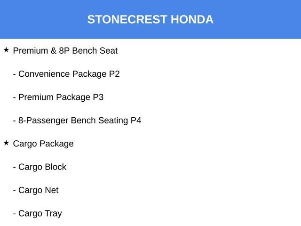Click the word STONECREST in the header
The height and width of the screenshot is (226, 301).
click(127, 19)
